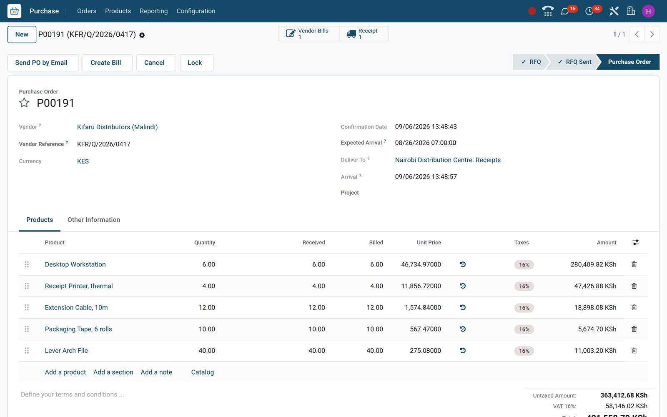667x417 pixels.
Task: Open the user avatar H menu
Action: pos(648,11)
